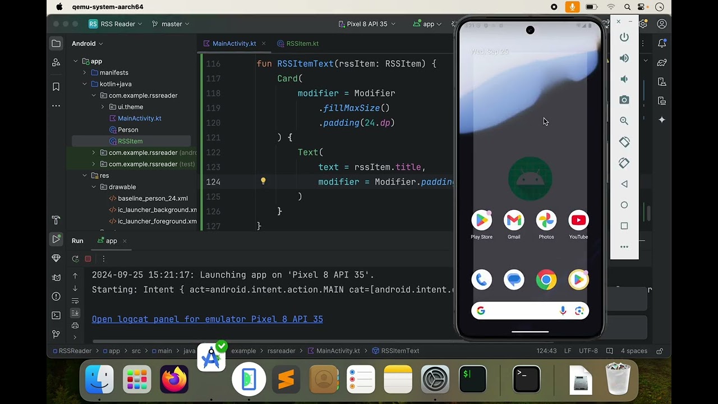Collapse the app module node
Screen dimensions: 718x404
coord(75,61)
